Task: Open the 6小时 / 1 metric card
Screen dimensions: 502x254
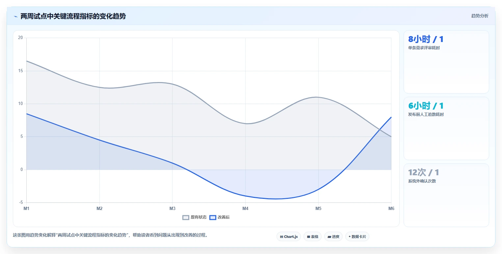Action: tap(446, 128)
